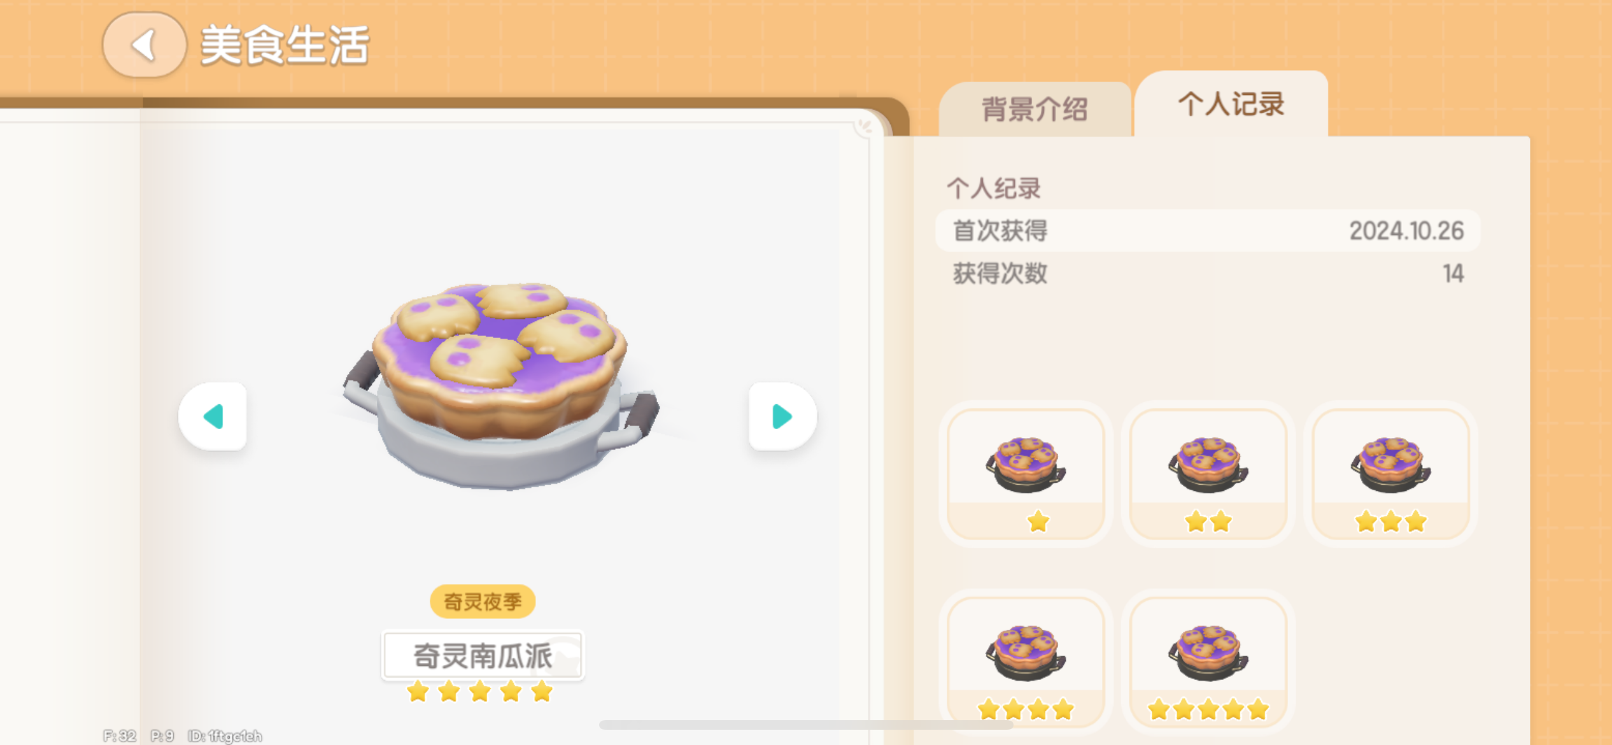Select the three-star pumpkin pie thumbnail
This screenshot has width=1612, height=745.
(1391, 474)
